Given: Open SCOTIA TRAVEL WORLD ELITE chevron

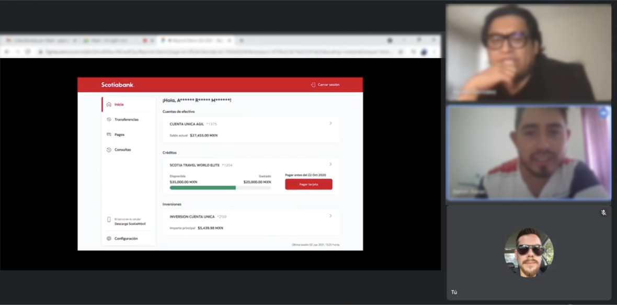Looking at the screenshot, I should (330, 164).
